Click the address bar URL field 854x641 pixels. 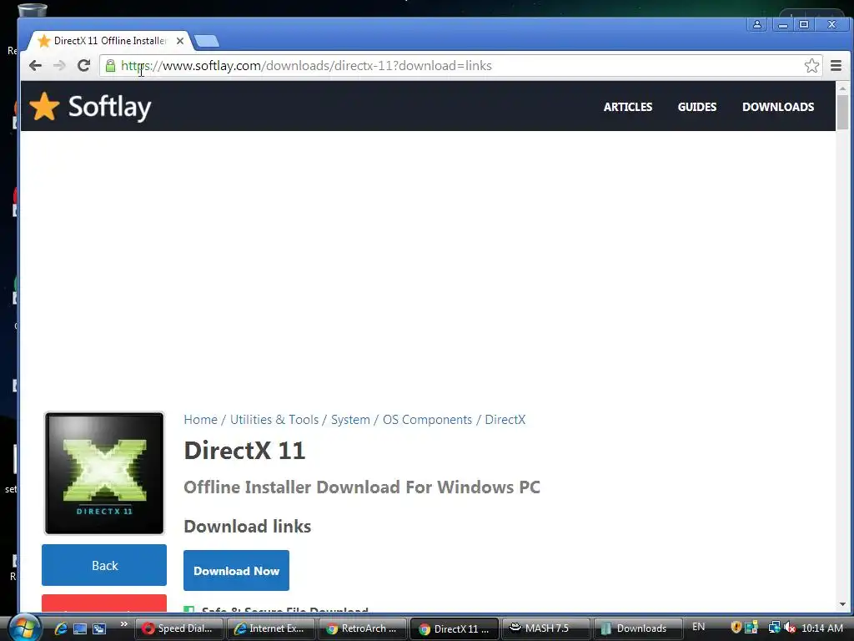460,66
